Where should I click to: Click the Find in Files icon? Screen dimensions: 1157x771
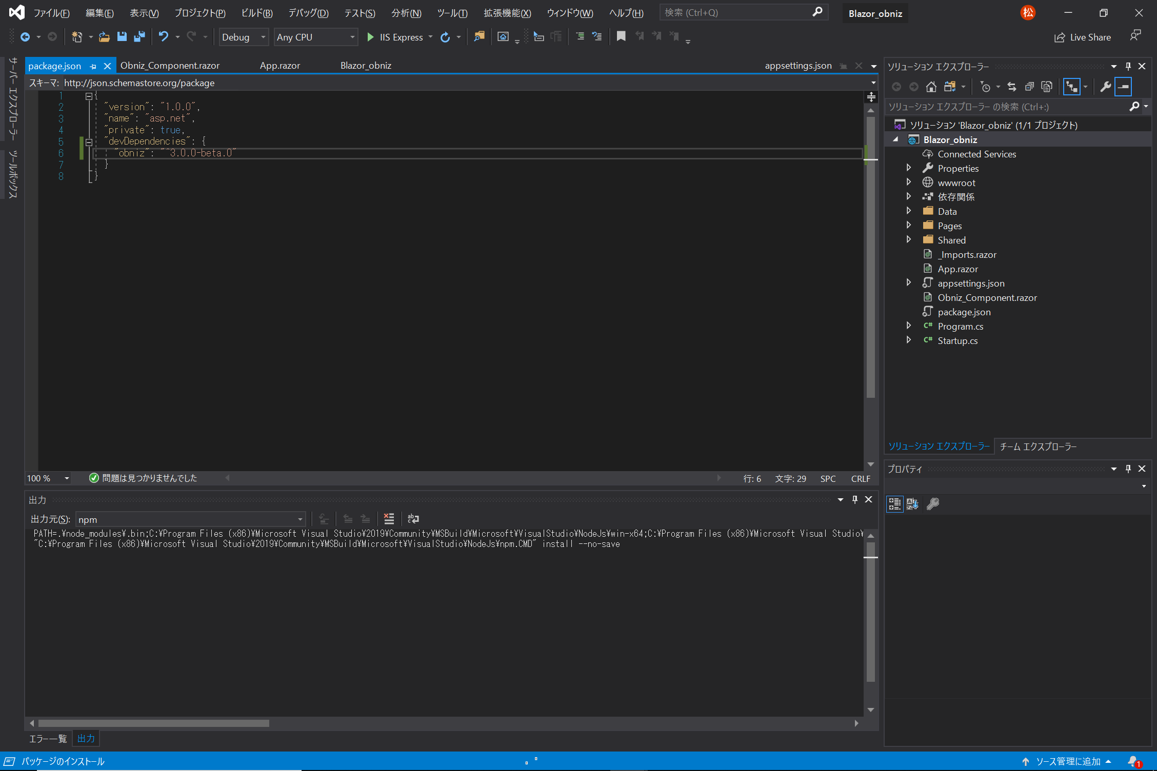[479, 36]
